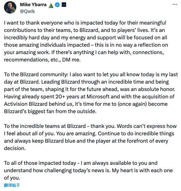Open the @Qwik handle link
The width and height of the screenshot is (181, 191).
pos(27,11)
